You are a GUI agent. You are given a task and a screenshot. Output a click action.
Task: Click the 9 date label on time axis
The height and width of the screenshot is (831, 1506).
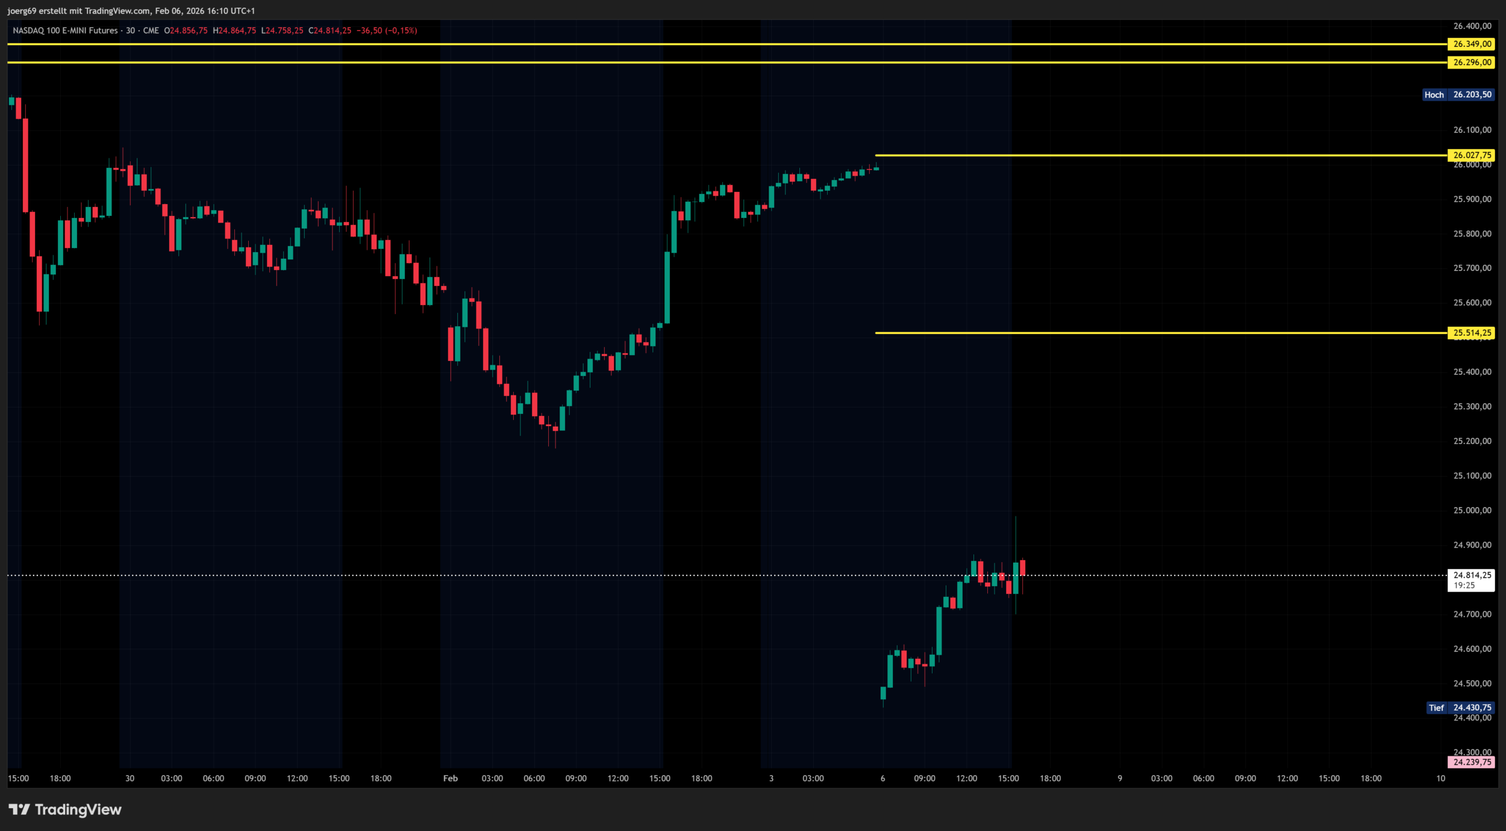point(1120,779)
